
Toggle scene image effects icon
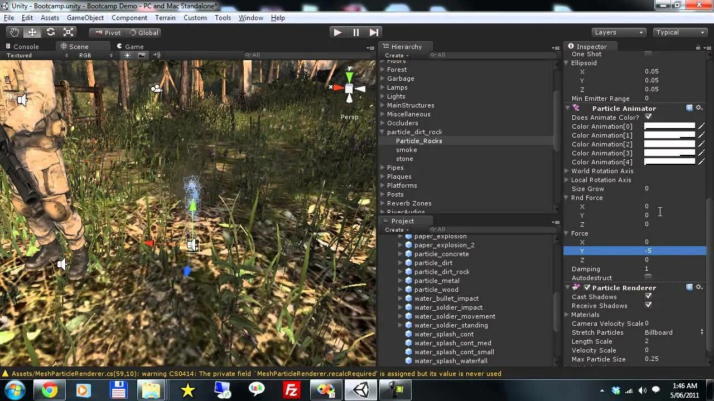[142, 55]
